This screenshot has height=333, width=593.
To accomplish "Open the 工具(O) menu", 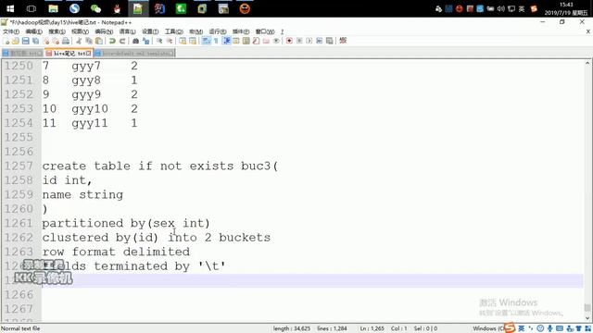I will [x=173, y=31].
